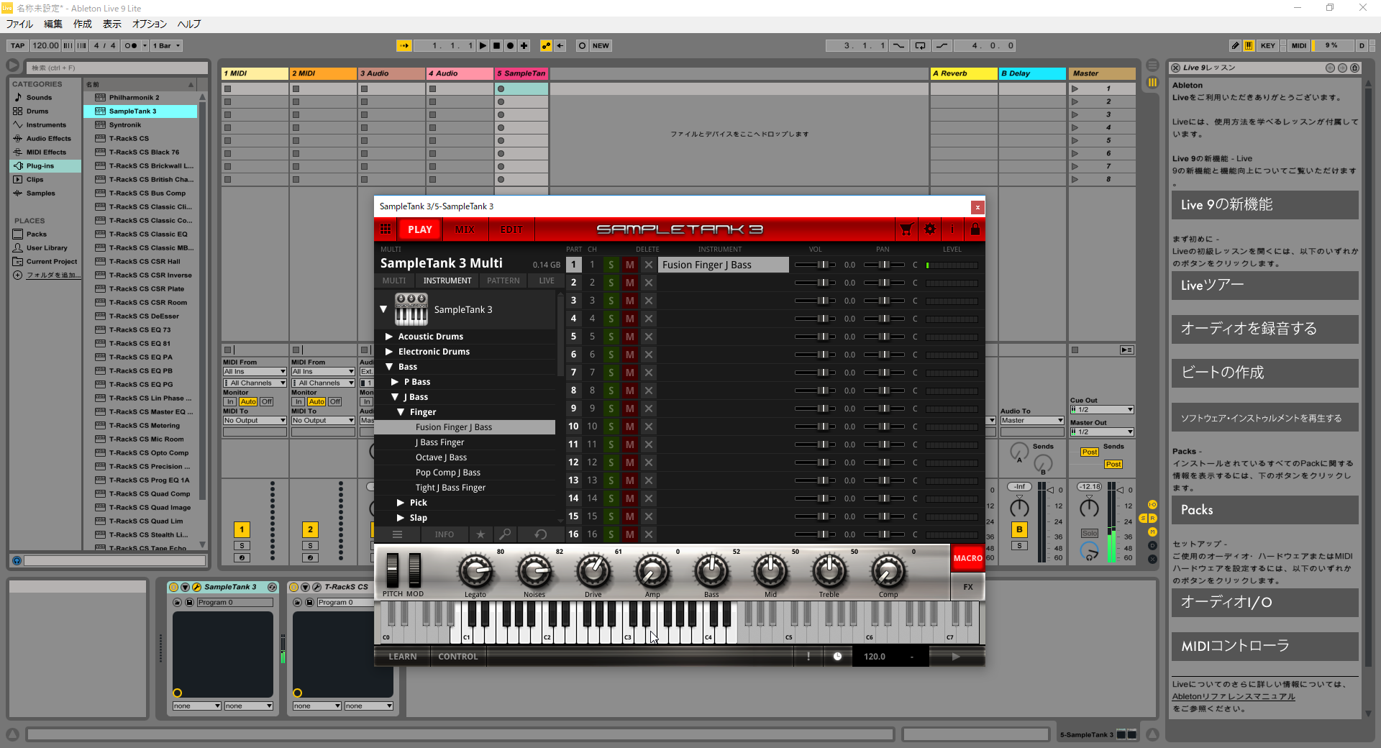Open the Liveツアー lesson
1381x748 pixels.
tap(1264, 286)
